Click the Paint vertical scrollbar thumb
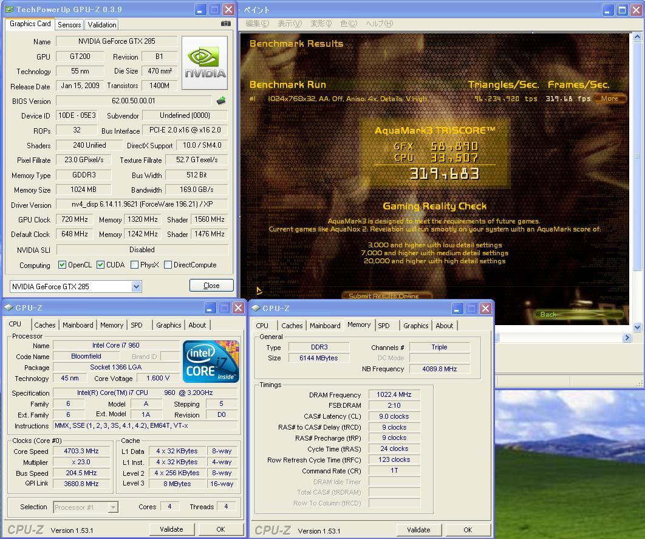This screenshot has width=645, height=539. click(637, 156)
